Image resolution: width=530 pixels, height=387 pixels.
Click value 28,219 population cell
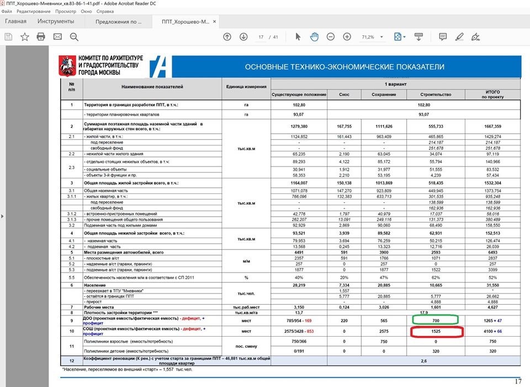point(299,285)
